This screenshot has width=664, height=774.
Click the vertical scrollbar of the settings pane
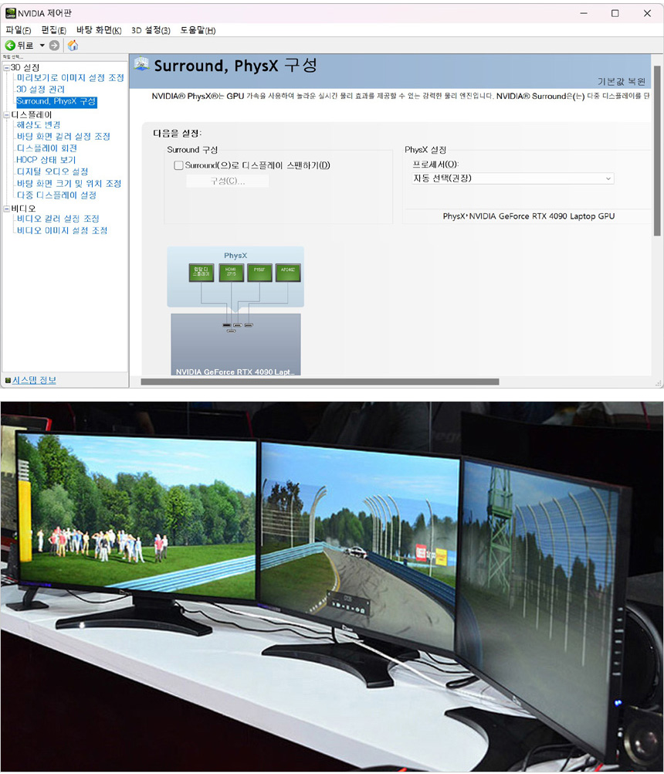(656, 151)
